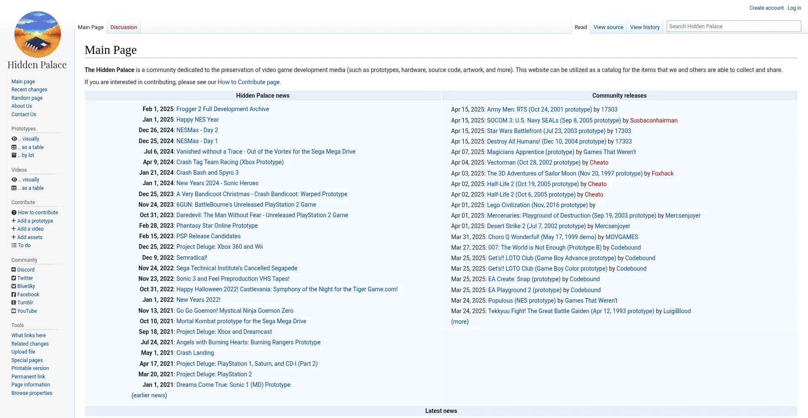Select Add a prototype plus link

(35, 221)
